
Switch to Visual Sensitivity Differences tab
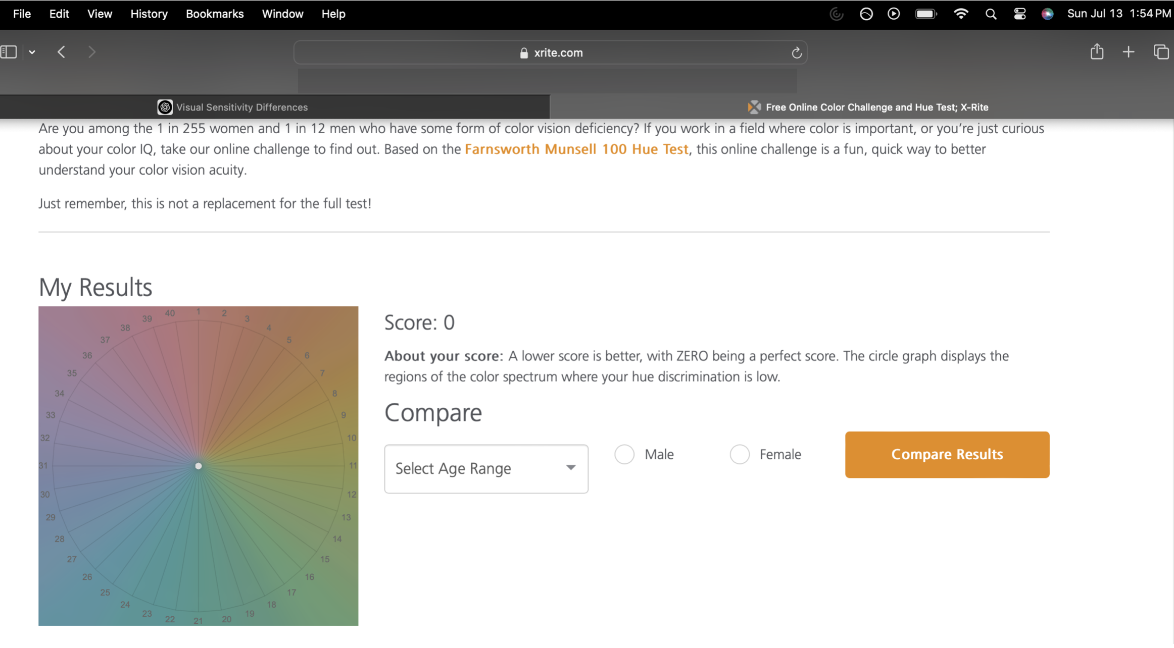(241, 107)
